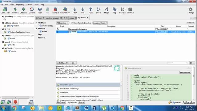This screenshot has height=111, width=197.
Task: Click the Remove toolbar icon
Action: tap(55, 10)
